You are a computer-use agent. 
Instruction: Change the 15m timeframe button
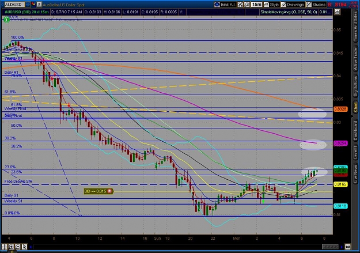point(256,5)
